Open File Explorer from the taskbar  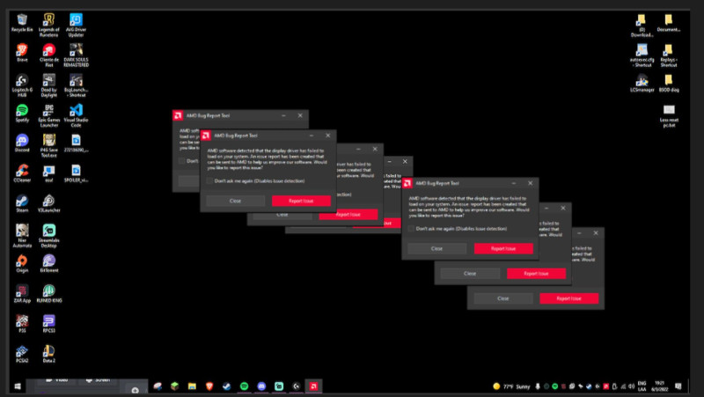coord(192,386)
